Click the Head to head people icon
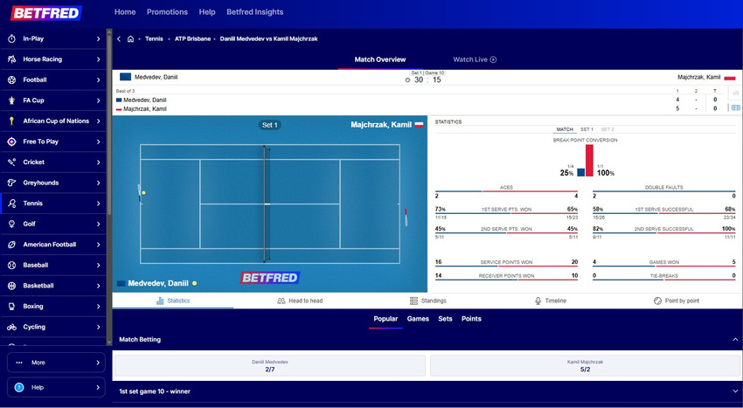 pos(281,301)
